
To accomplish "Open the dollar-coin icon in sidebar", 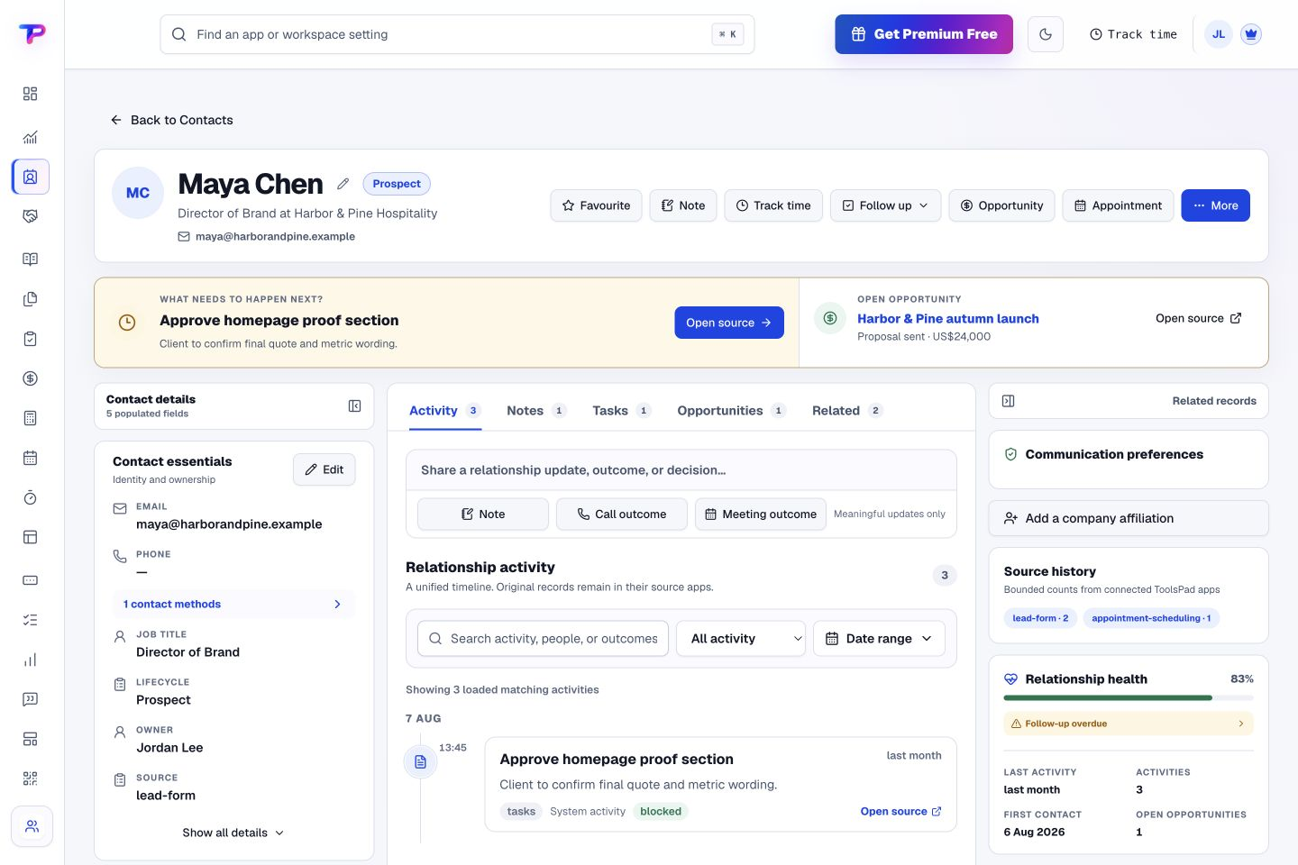I will (30, 378).
